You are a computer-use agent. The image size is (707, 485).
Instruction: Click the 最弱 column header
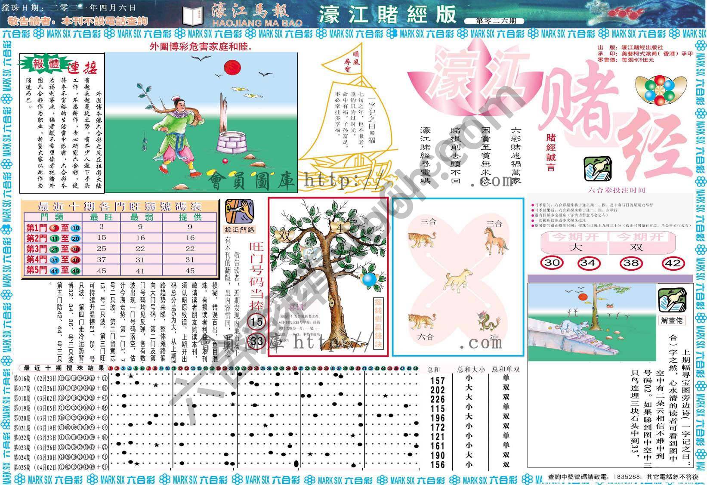coord(141,217)
